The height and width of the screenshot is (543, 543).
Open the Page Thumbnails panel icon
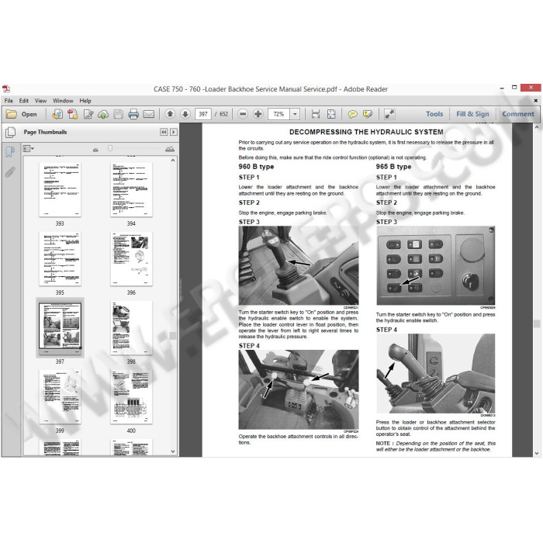coord(10,132)
